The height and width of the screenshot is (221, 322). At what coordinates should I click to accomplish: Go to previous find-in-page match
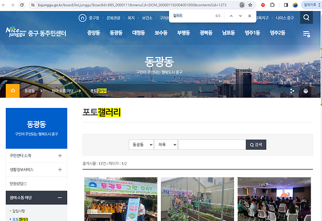click(x=231, y=16)
